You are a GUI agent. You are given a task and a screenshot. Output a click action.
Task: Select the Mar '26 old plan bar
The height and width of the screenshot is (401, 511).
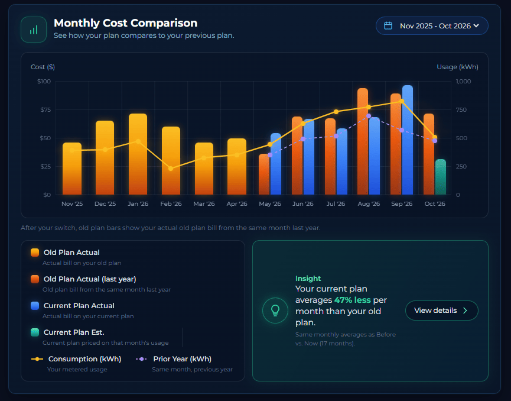[204, 169]
